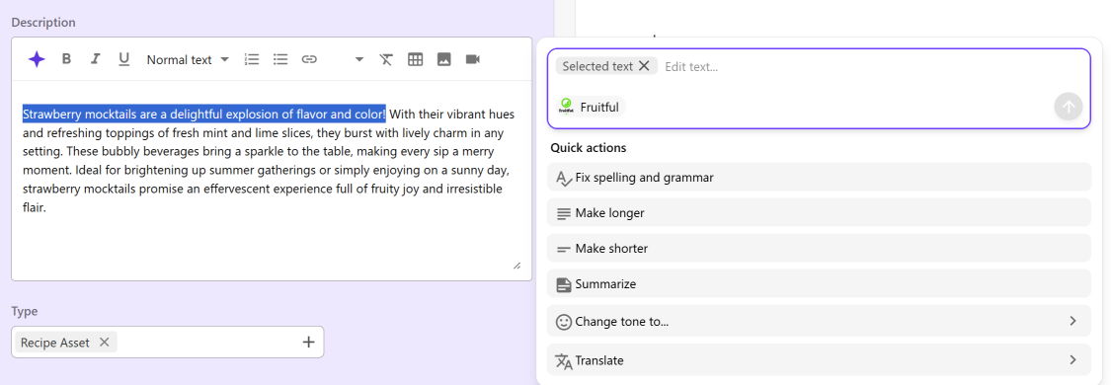The height and width of the screenshot is (385, 1111).
Task: Remove the Recipe Asset tag
Action: [104, 343]
